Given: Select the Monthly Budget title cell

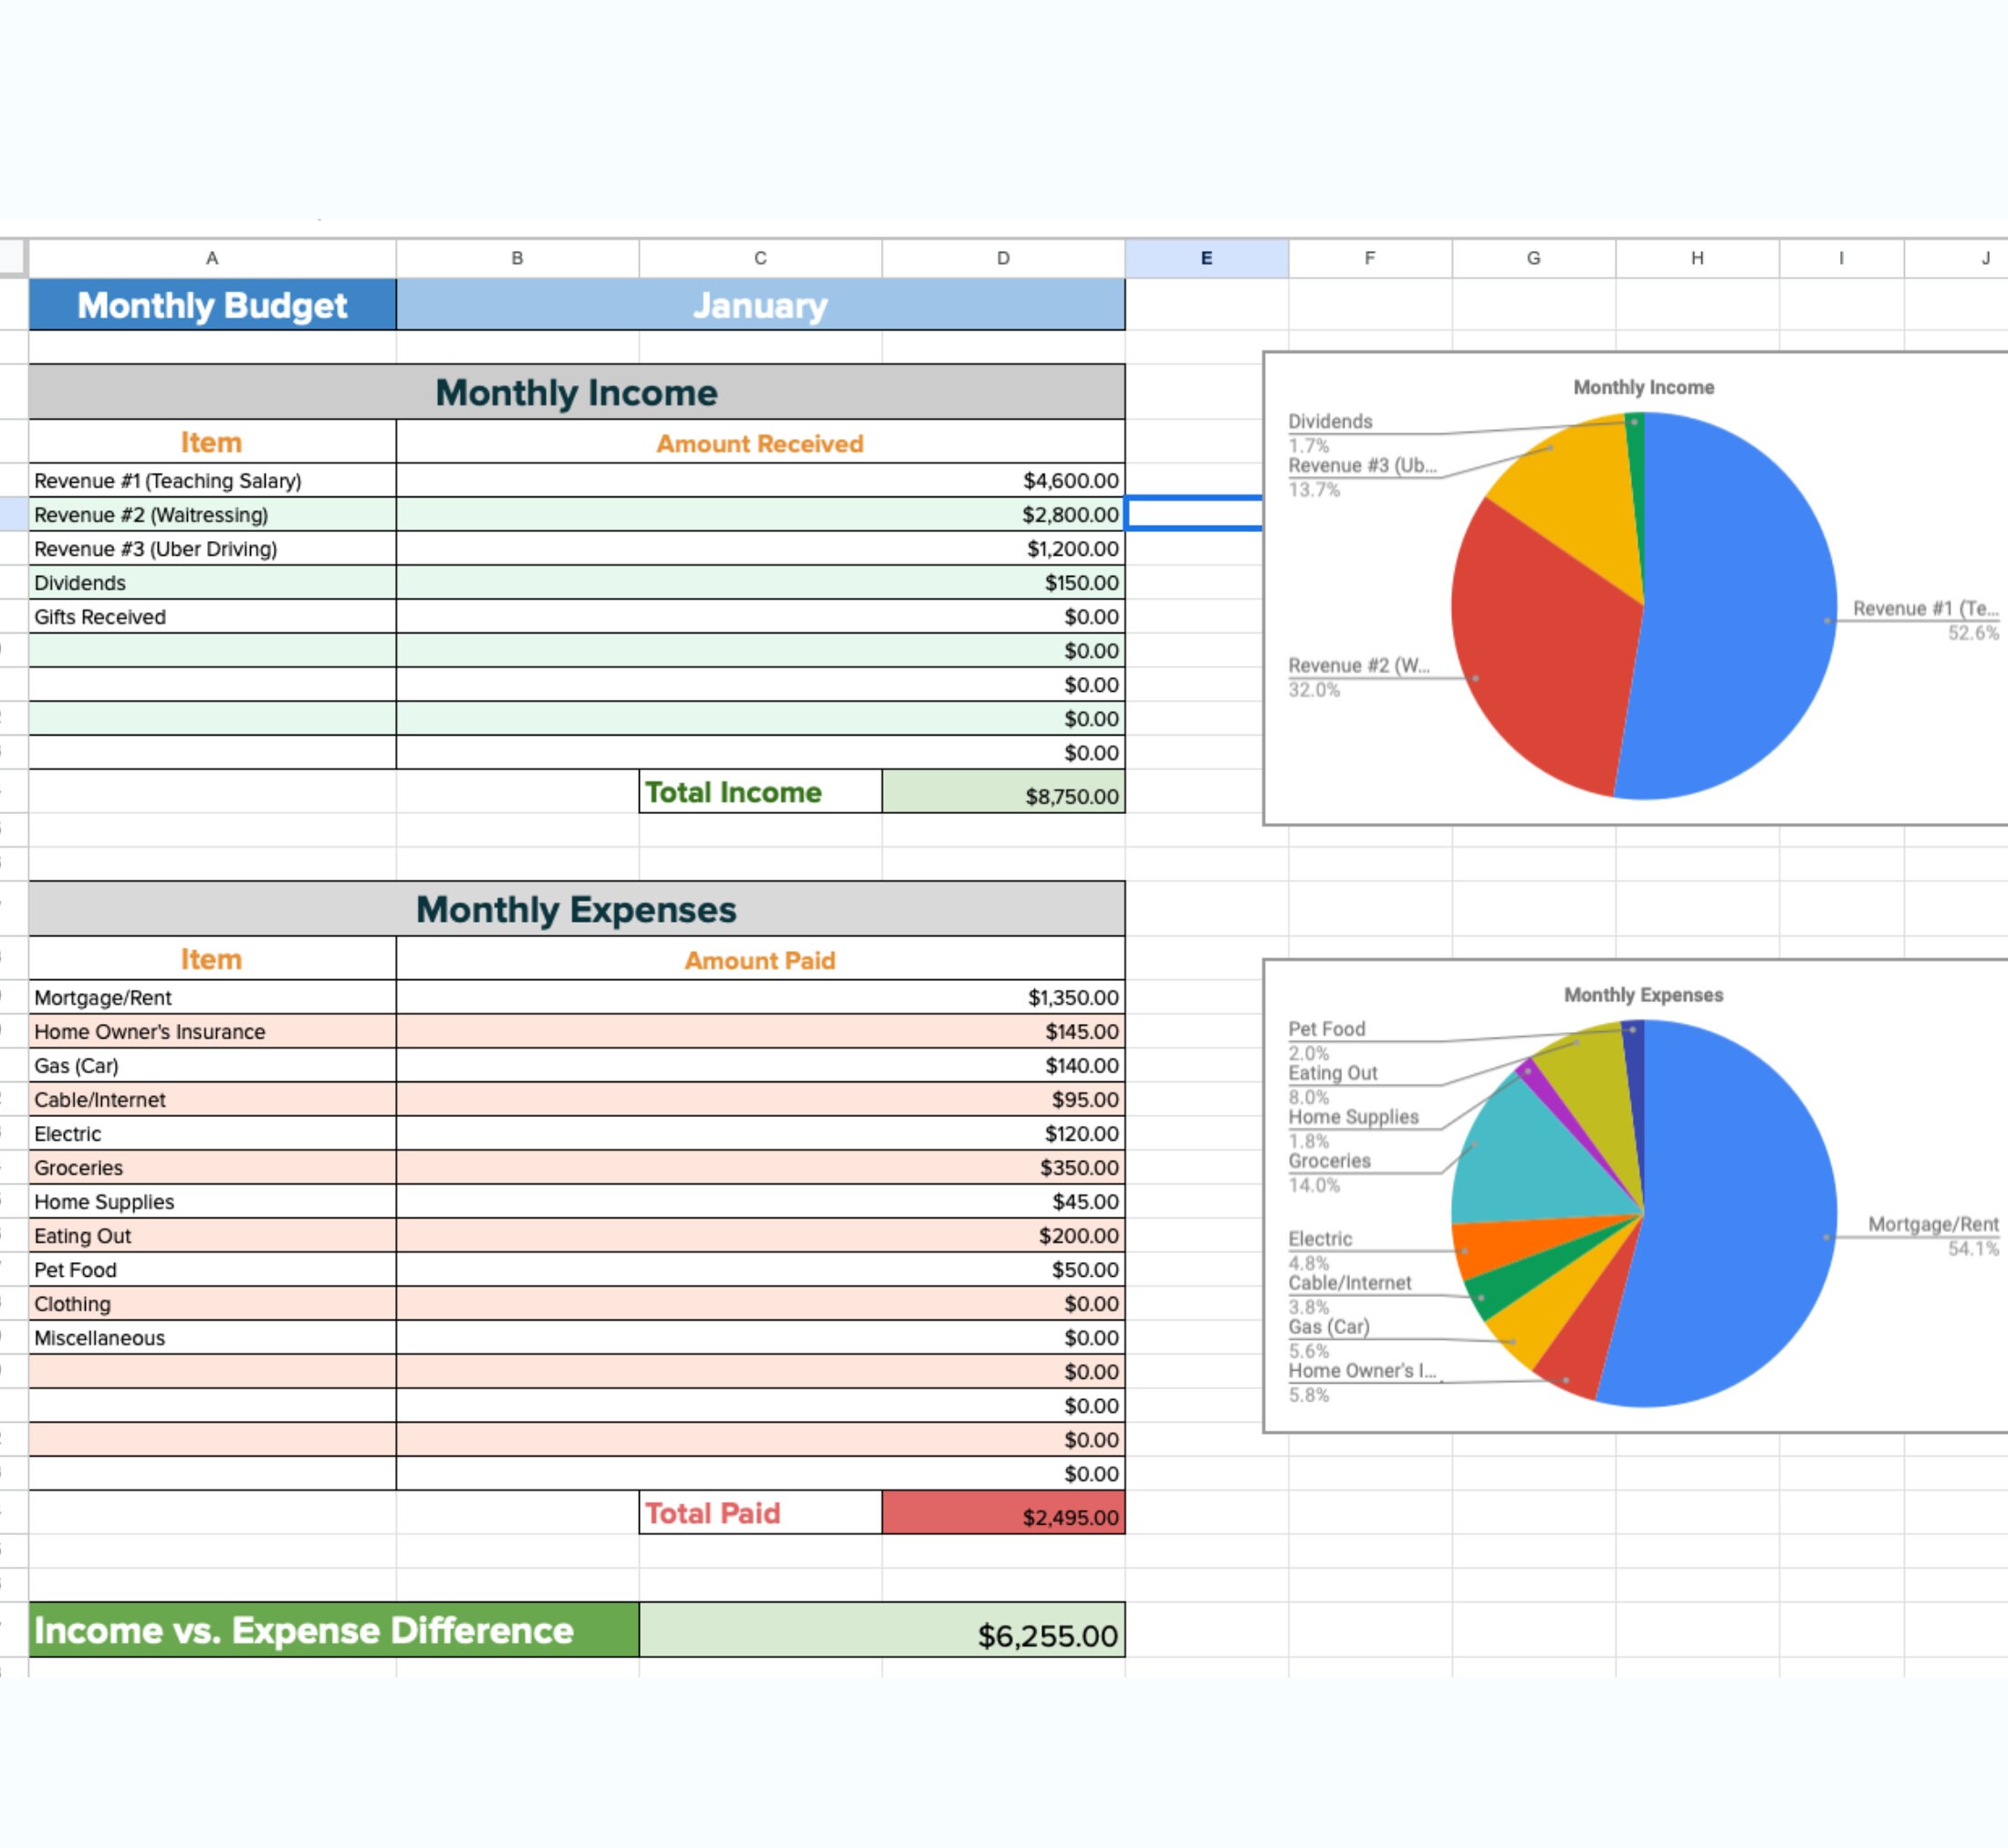Looking at the screenshot, I should pos(211,305).
